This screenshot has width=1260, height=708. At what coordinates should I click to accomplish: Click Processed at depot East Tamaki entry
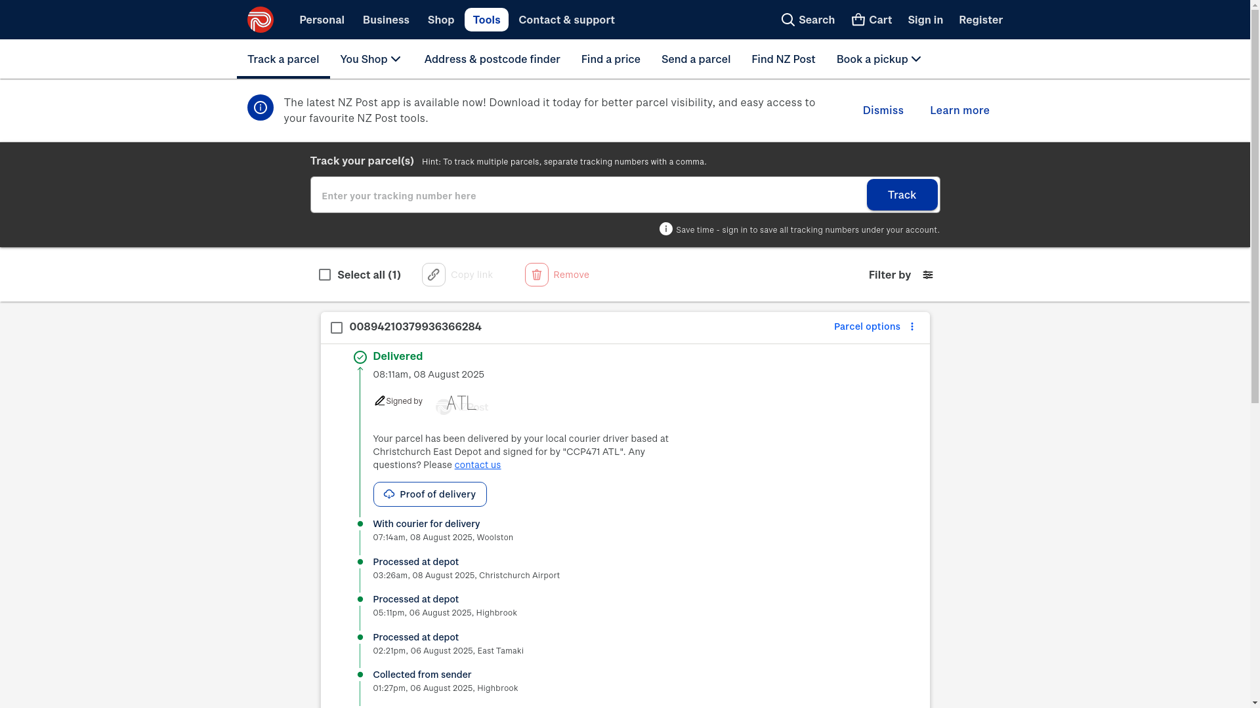click(x=448, y=643)
